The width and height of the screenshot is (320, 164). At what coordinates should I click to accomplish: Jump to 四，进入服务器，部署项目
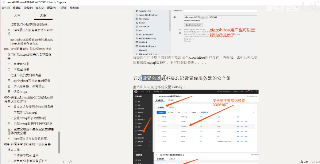pyautogui.click(x=27, y=86)
